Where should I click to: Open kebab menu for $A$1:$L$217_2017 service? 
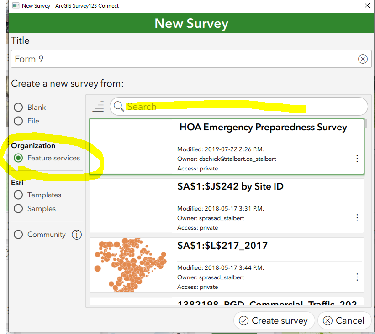coord(357,277)
